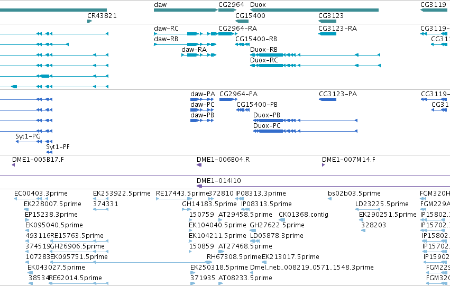
Task: Select the IP08313.3prime EST
Action: pyautogui.click(x=240, y=198)
